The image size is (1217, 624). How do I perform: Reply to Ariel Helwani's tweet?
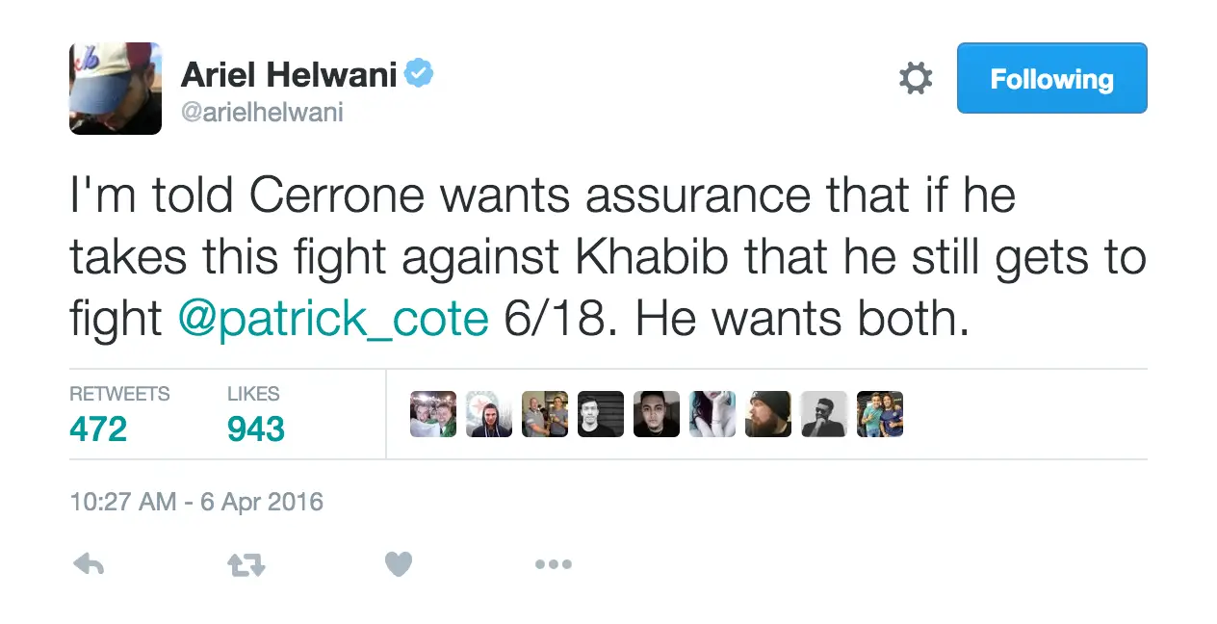coord(89,564)
